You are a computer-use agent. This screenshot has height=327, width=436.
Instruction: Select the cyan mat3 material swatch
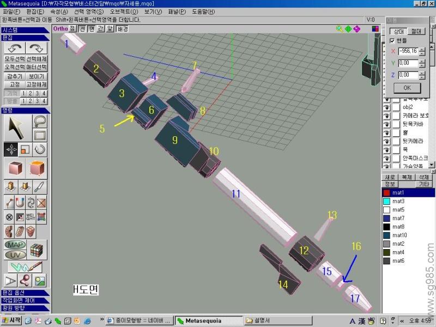pos(386,201)
